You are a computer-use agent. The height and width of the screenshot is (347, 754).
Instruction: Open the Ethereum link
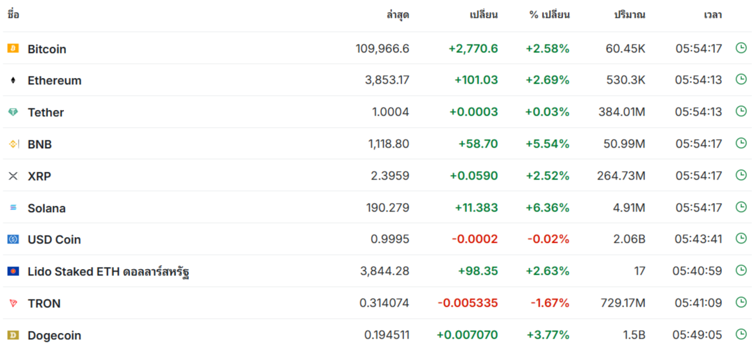54,81
